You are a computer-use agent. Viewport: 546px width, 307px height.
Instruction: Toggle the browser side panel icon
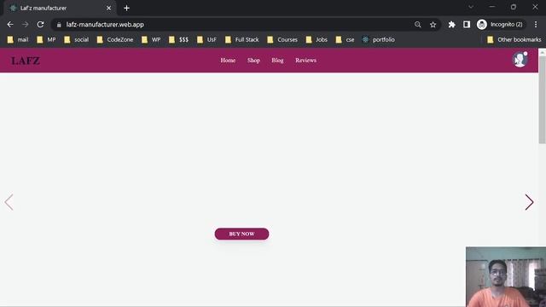[467, 25]
